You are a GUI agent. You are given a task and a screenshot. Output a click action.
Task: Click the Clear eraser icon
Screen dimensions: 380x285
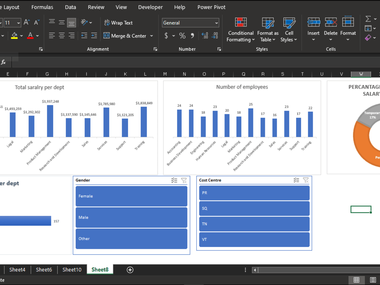click(368, 38)
